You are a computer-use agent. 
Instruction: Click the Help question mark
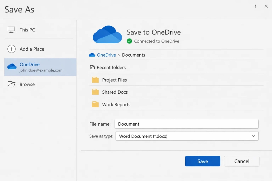pyautogui.click(x=255, y=6)
